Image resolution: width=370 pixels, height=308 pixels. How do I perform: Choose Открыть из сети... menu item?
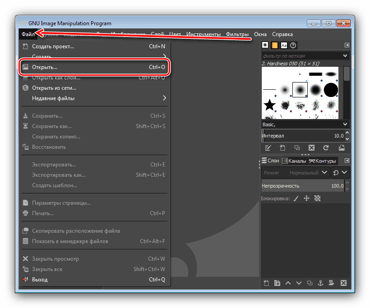(94, 88)
